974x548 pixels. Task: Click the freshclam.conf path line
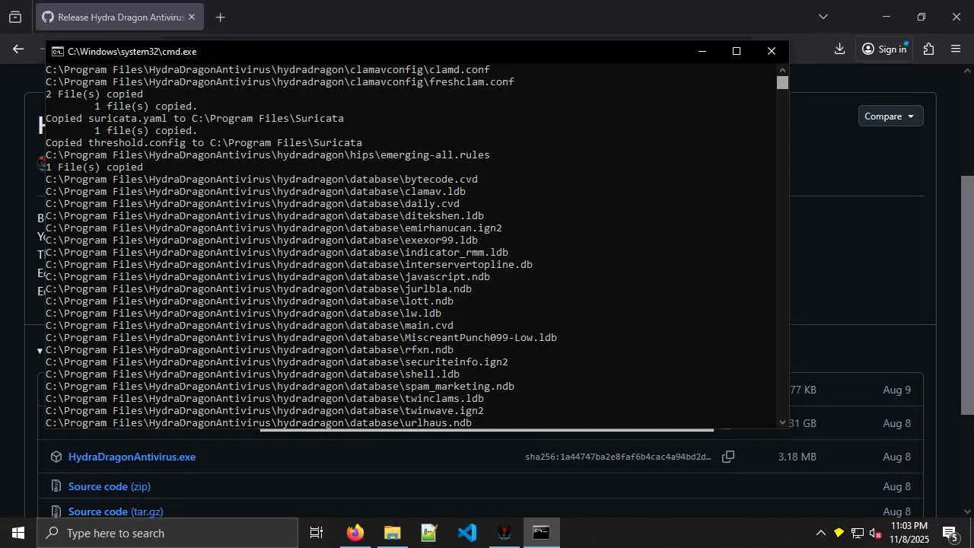[279, 82]
